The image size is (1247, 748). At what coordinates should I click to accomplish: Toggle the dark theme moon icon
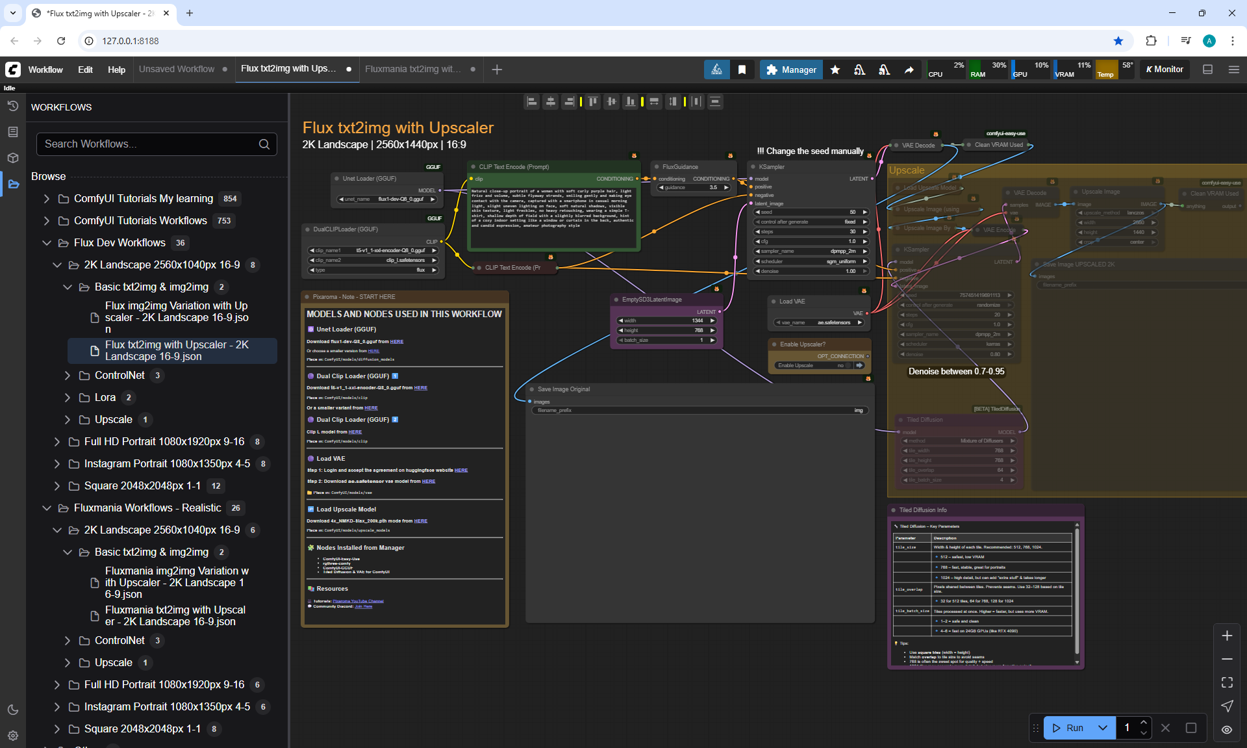[x=13, y=710]
